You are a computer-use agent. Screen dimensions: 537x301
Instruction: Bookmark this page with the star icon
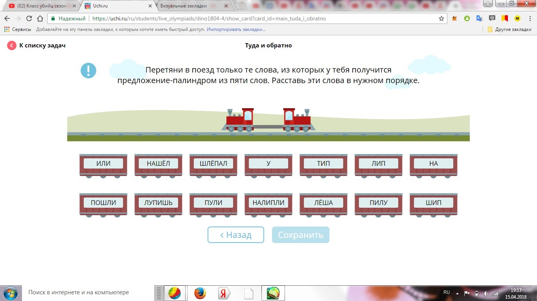point(441,18)
